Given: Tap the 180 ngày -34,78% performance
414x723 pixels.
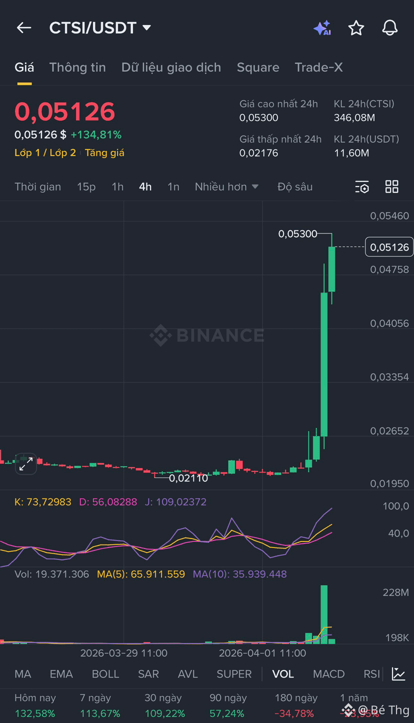Looking at the screenshot, I should pos(296,705).
